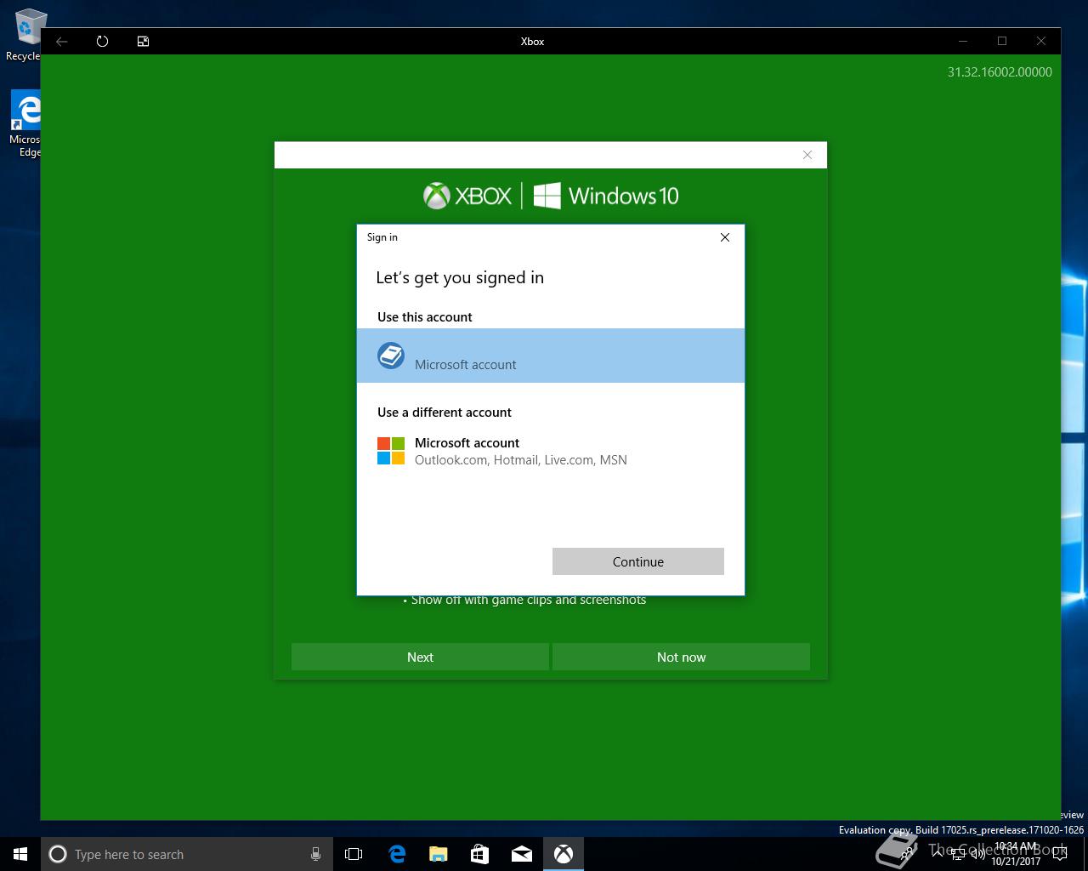Open the Windows Start menu
The width and height of the screenshot is (1088, 871).
click(x=20, y=854)
